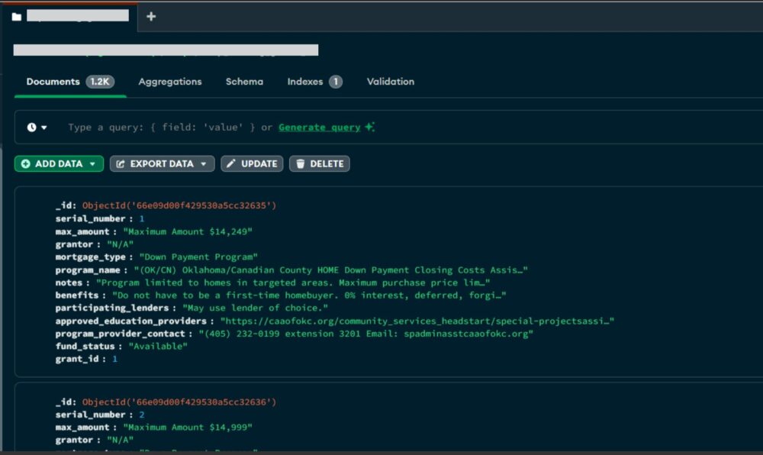The image size is (763, 455).
Task: Click the folder icon on the collection tab
Action: pyautogui.click(x=17, y=16)
